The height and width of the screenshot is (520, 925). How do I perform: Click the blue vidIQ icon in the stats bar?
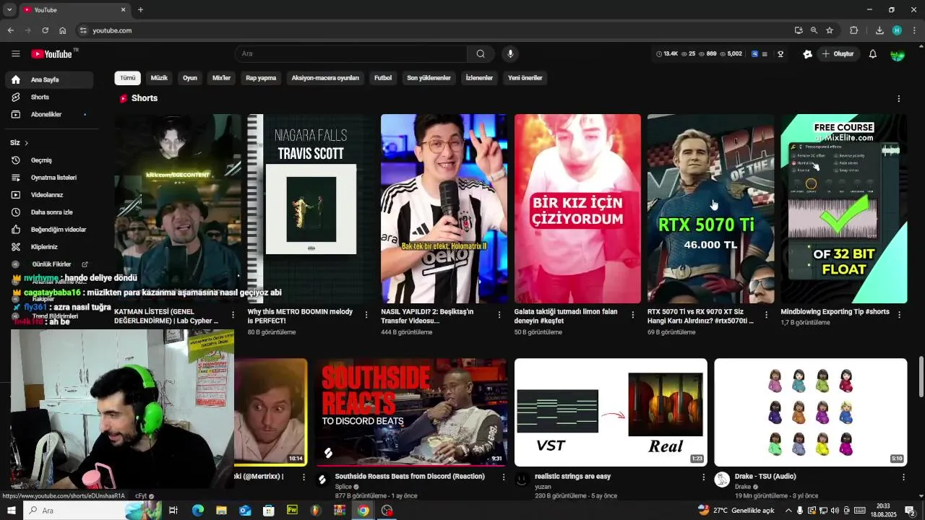click(755, 54)
